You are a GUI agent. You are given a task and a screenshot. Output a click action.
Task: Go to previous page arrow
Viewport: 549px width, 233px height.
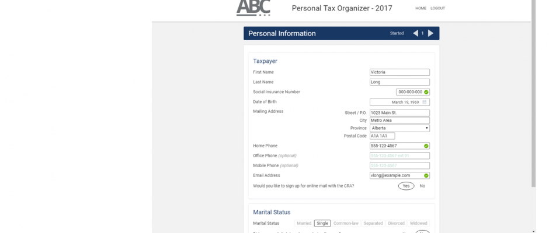point(415,33)
